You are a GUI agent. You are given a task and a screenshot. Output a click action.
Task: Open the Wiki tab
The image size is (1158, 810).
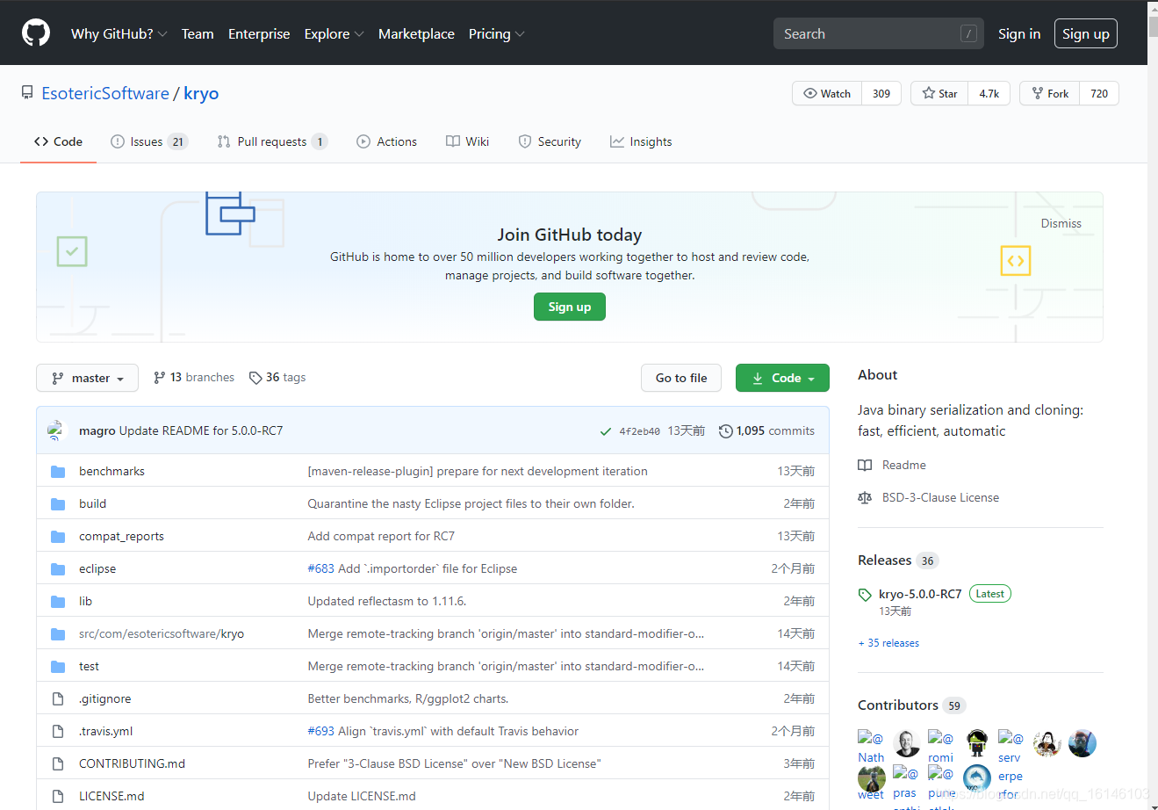(x=467, y=141)
